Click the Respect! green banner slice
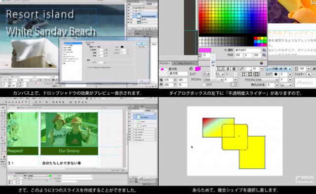Screen dimensions: 316x194 pyautogui.click(x=23, y=151)
